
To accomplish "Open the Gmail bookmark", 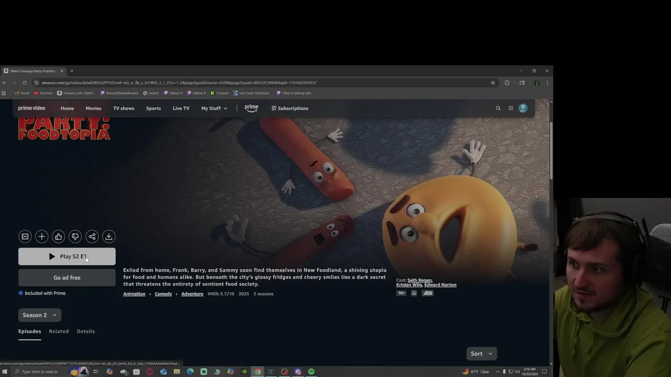I will click(22, 93).
